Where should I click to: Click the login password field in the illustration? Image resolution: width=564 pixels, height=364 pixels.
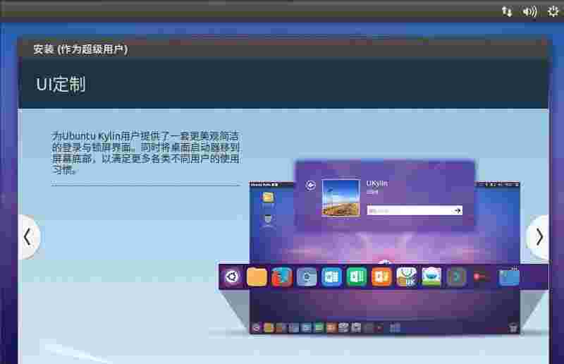[415, 210]
